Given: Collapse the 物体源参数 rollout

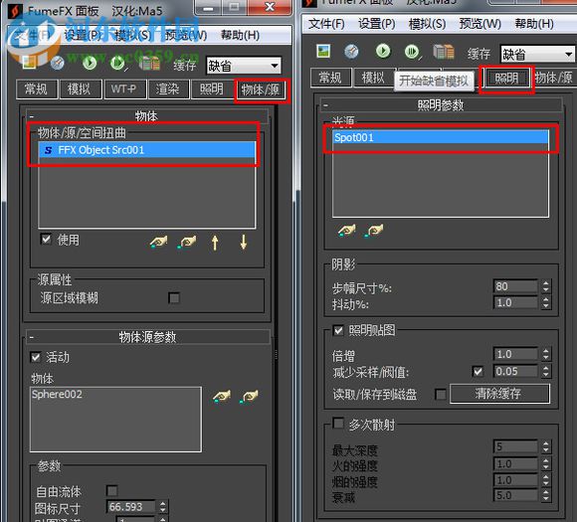Looking at the screenshot, I should [x=32, y=337].
